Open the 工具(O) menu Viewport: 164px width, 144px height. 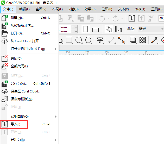click(157, 9)
